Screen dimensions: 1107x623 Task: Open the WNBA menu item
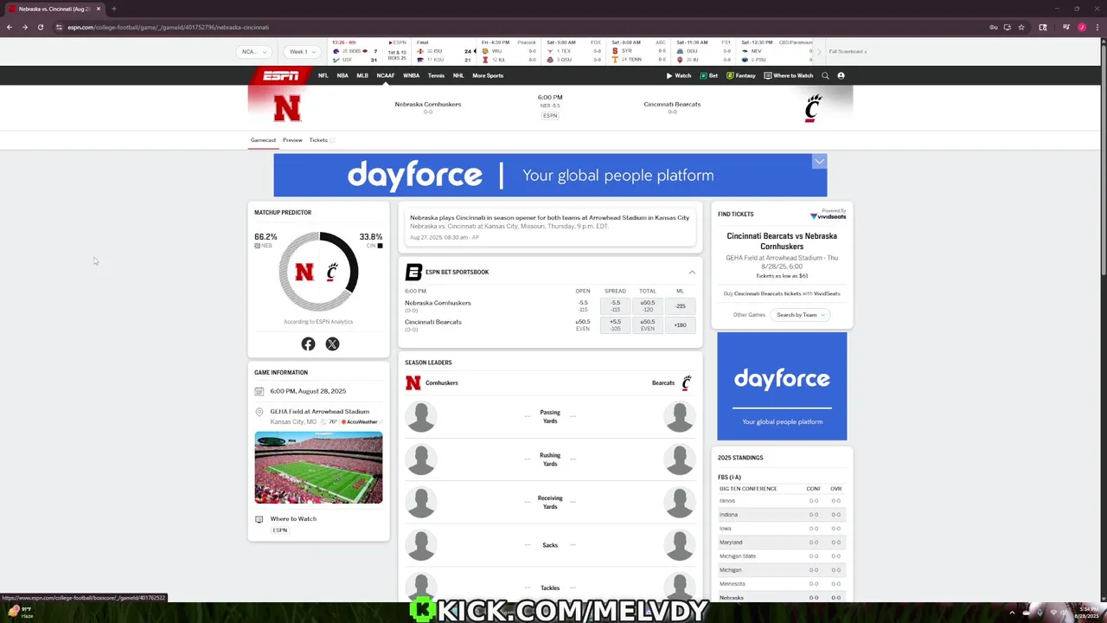pyautogui.click(x=411, y=75)
